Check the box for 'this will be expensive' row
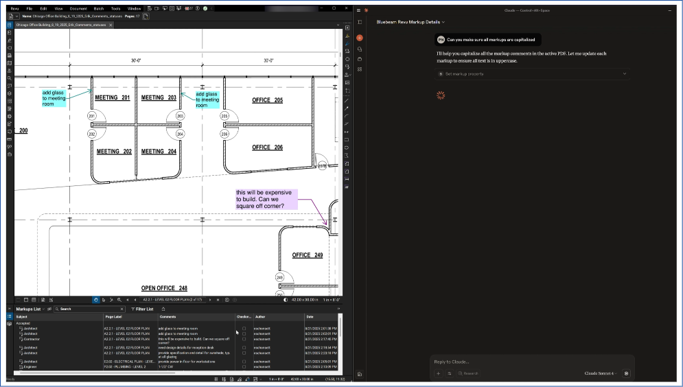The image size is (683, 387). point(244,339)
